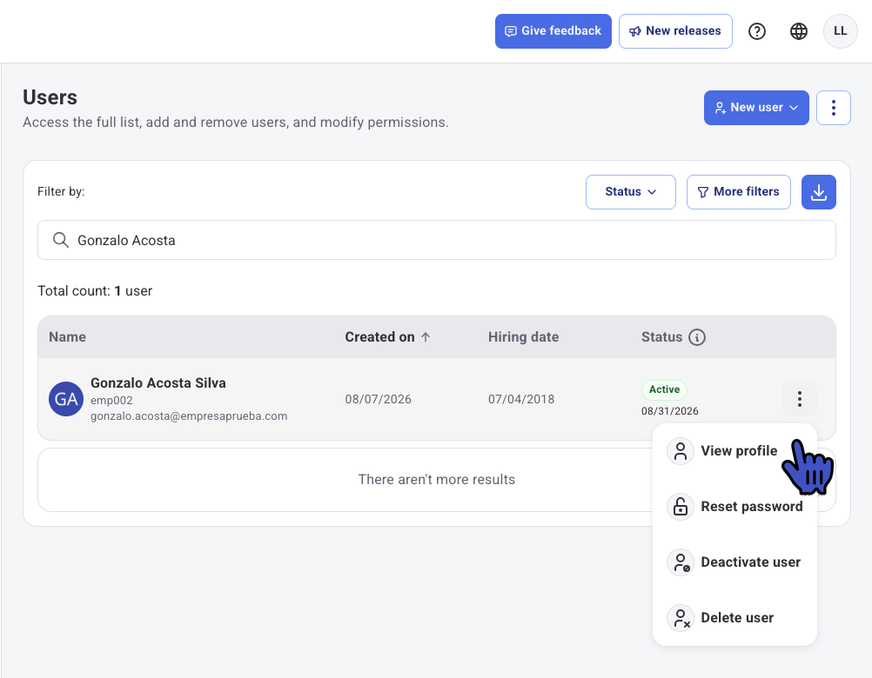Click the 08/07/2026 created date

(x=379, y=399)
